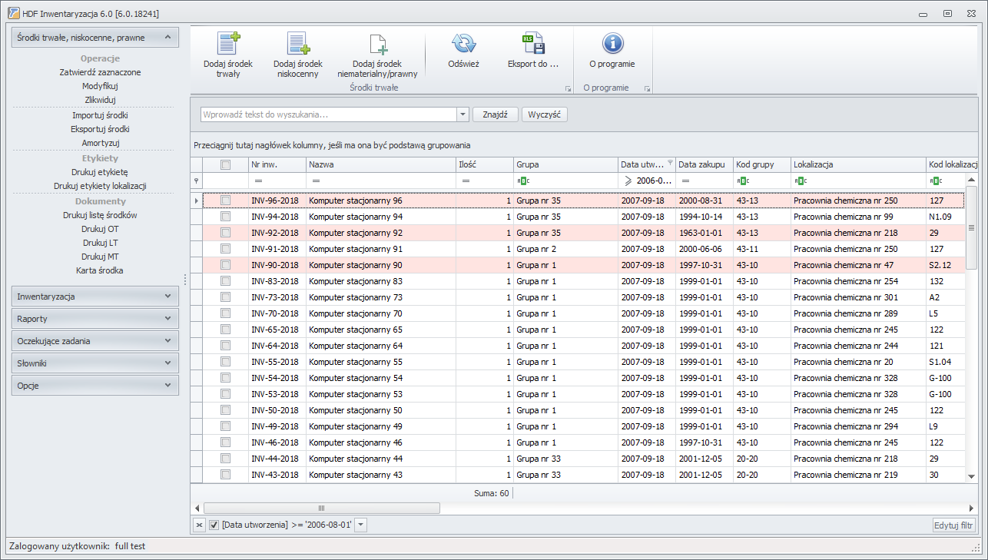The image size is (988, 560).
Task: Expand the Inwentaryzacja sidebar section
Action: point(95,296)
